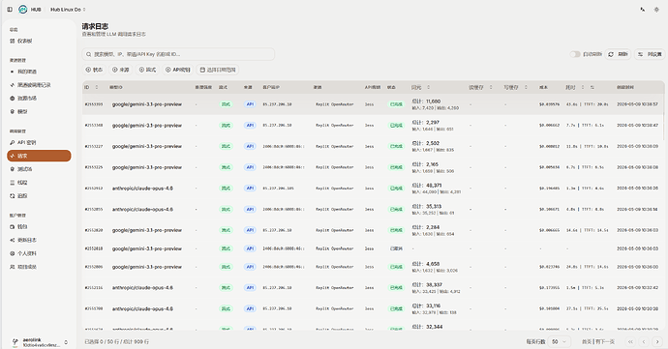Open the project members sidebar item

point(39,267)
